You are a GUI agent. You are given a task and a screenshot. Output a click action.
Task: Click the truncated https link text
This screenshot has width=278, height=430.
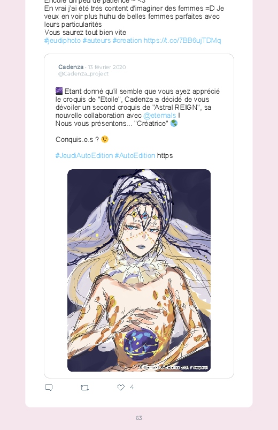[165, 156]
